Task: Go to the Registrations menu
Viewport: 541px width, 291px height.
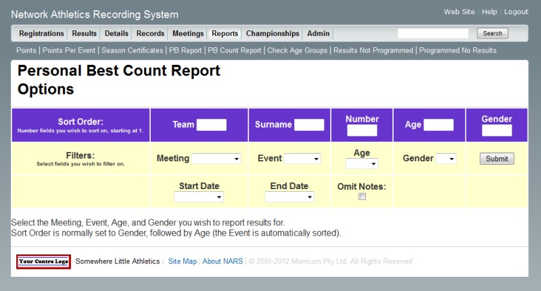Action: coord(41,34)
